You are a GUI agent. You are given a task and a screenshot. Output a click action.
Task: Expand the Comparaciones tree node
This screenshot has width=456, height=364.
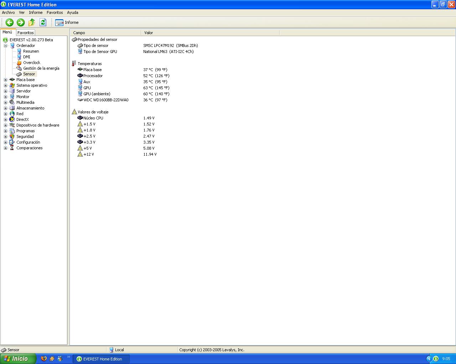(x=5, y=148)
